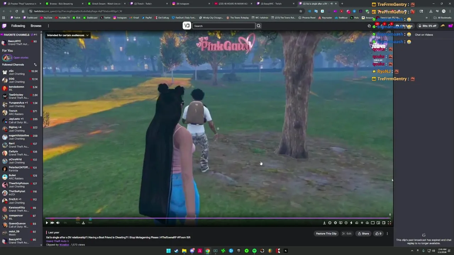Click the aperture shutter icon in player controls

point(335,223)
